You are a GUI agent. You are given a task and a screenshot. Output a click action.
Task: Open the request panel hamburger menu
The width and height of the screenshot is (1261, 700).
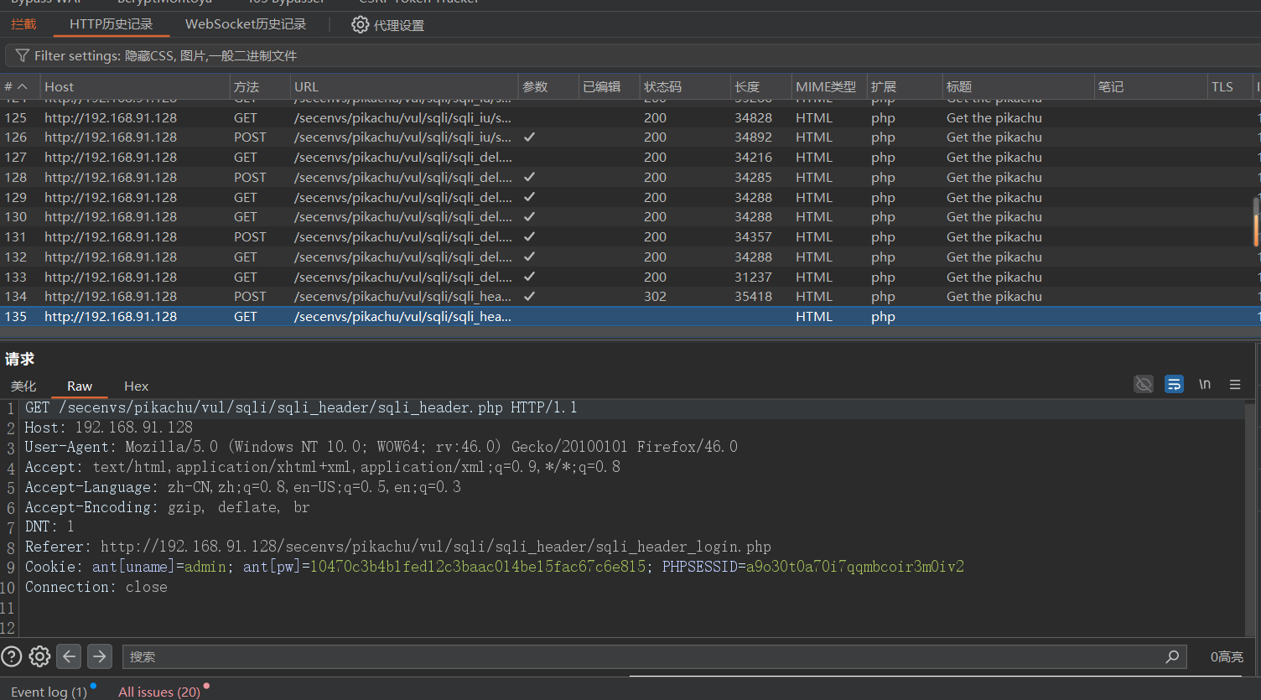click(1235, 384)
